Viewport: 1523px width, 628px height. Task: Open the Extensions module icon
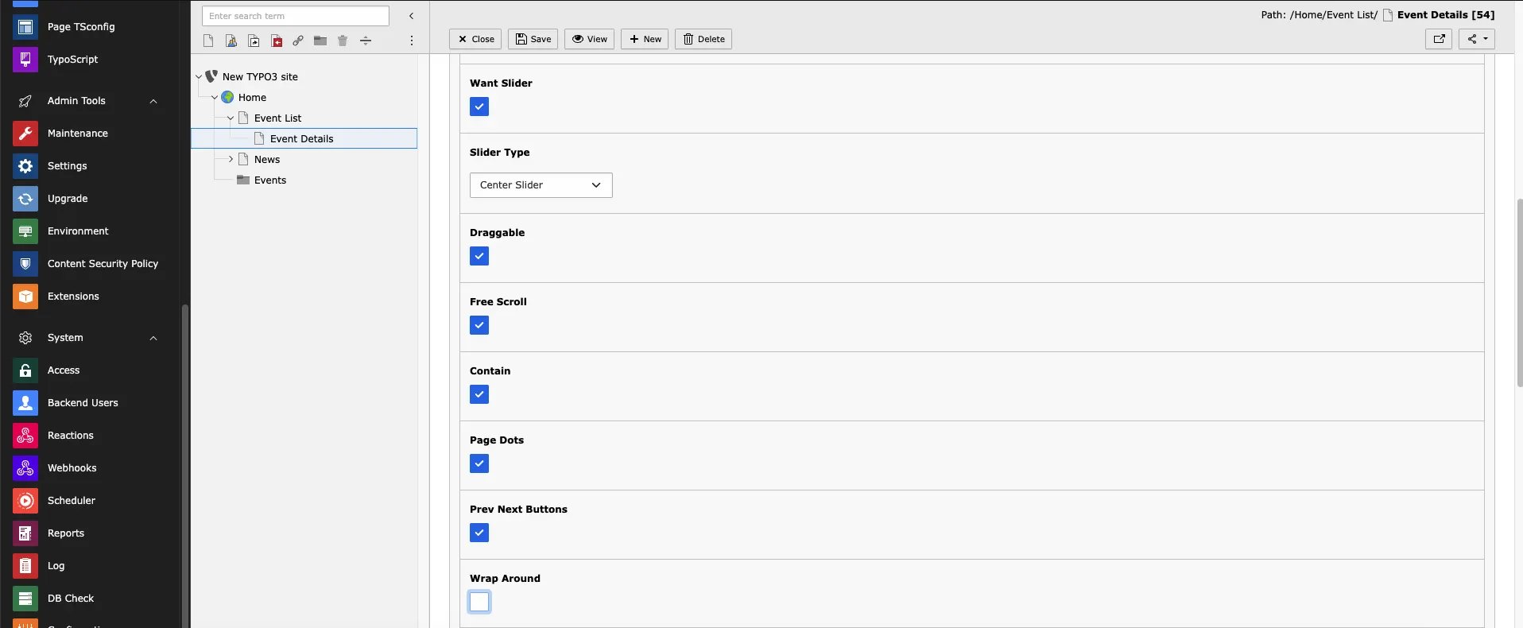tap(25, 297)
